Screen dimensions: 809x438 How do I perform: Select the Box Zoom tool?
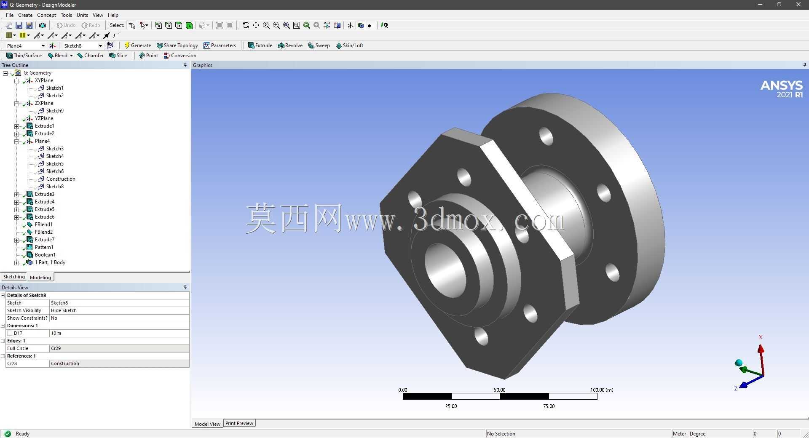click(276, 25)
